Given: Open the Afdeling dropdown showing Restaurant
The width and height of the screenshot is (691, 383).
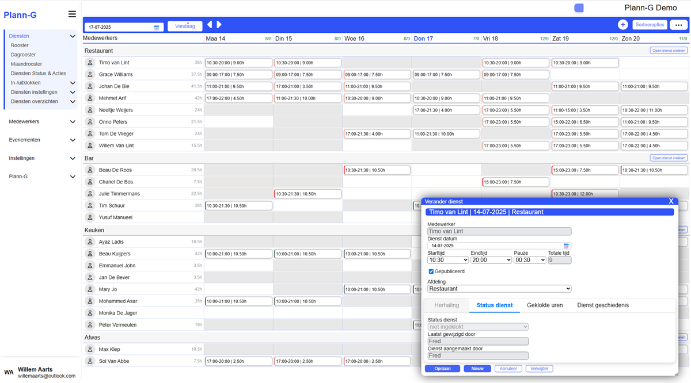Looking at the screenshot, I should [499, 289].
